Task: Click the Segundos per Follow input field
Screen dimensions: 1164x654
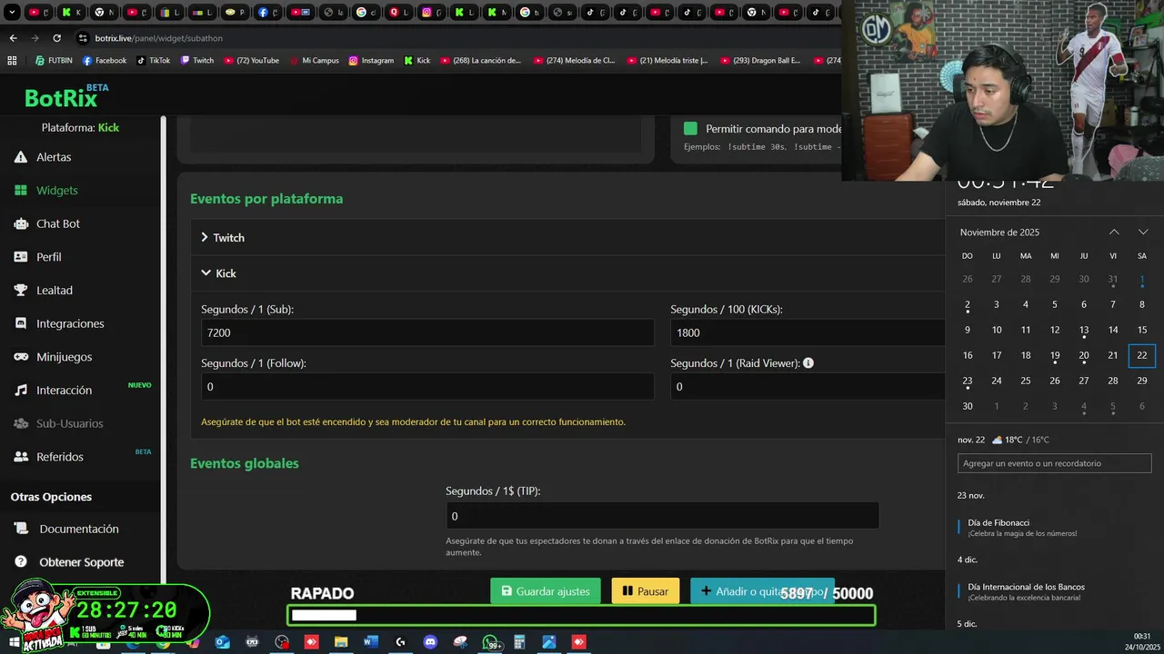Action: coord(427,386)
